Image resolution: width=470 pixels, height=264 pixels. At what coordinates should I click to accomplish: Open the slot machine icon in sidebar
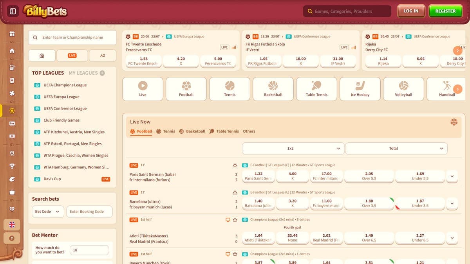pos(12,67)
